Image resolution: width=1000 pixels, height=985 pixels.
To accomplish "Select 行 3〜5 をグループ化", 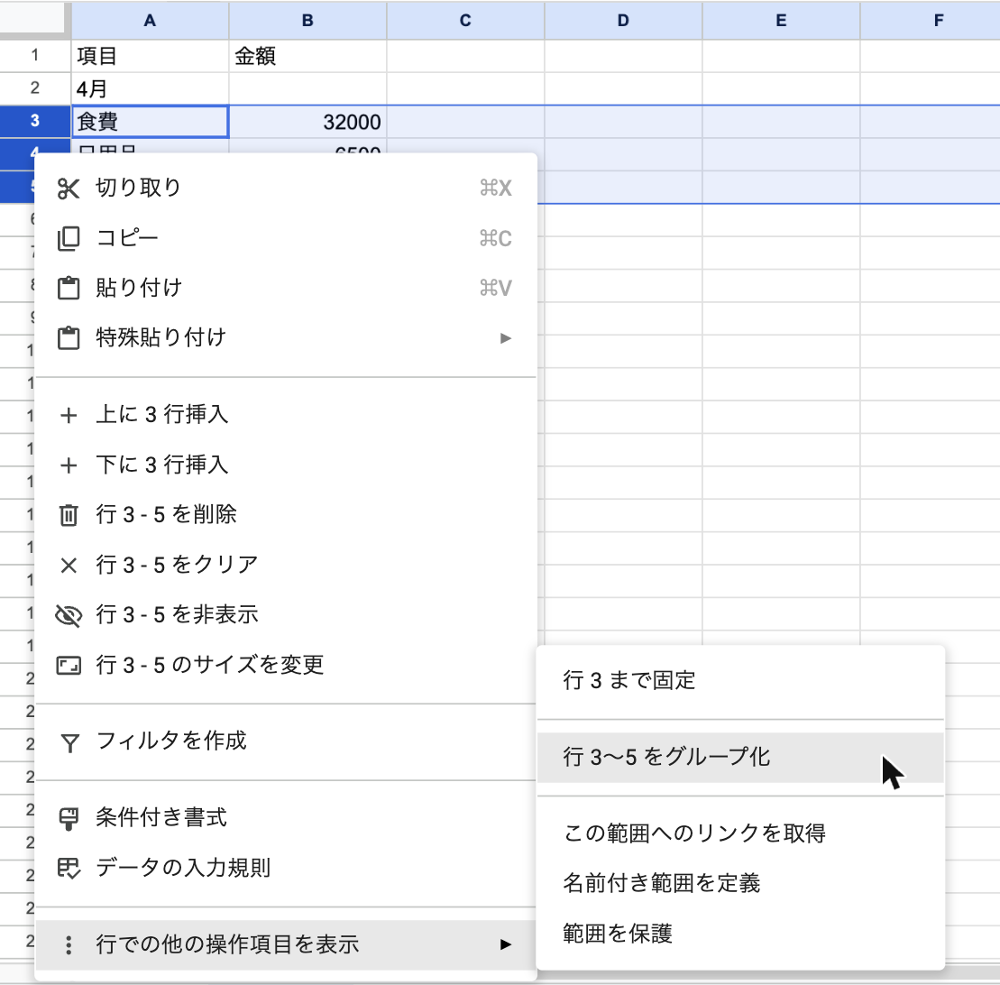I will pos(740,758).
